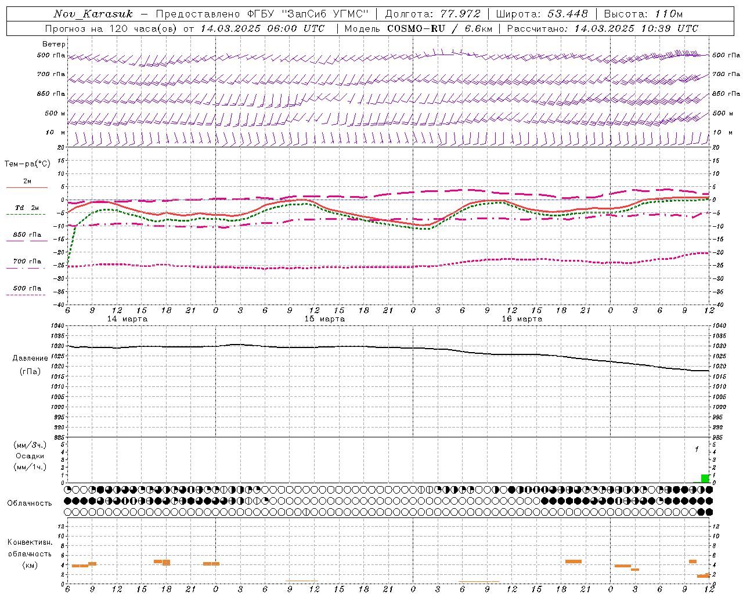743x594 pixels.
Task: Click the Широта: 53.448 field
Action: click(x=542, y=14)
